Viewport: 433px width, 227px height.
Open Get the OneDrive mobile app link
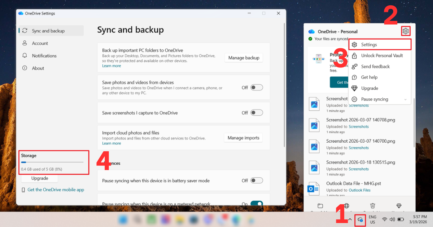click(x=56, y=190)
